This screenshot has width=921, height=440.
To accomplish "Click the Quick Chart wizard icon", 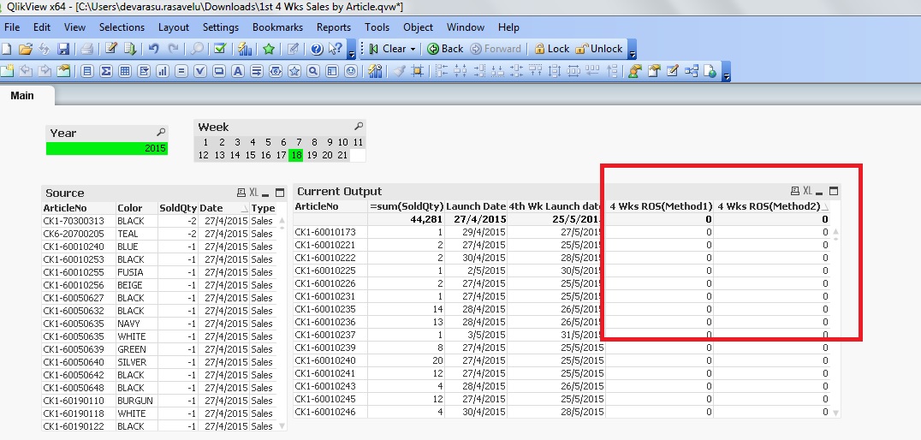I will (246, 49).
